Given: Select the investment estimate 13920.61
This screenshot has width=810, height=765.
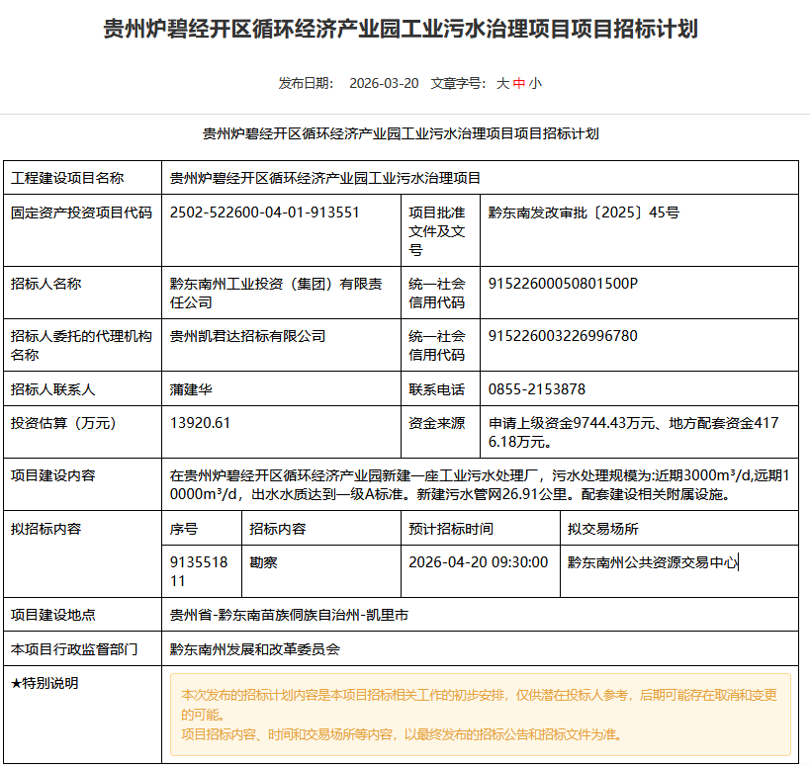Looking at the screenshot, I should (200, 423).
